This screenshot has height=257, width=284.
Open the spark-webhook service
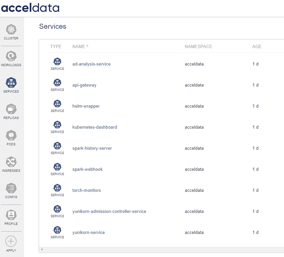pos(88,169)
